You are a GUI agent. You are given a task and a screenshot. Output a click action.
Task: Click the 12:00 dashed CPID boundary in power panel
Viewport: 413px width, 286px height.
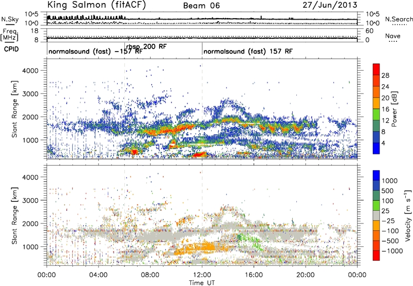(x=202, y=109)
